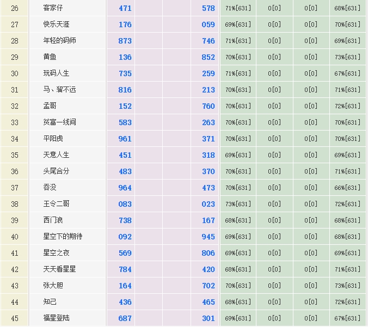This screenshot has width=368, height=327.
Task: Open the 马、溜不远 name link
Action: pos(60,90)
